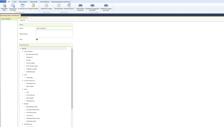Open the Jahresende ribbon tab
The height and width of the screenshot is (127, 224).
(x=34, y=2)
